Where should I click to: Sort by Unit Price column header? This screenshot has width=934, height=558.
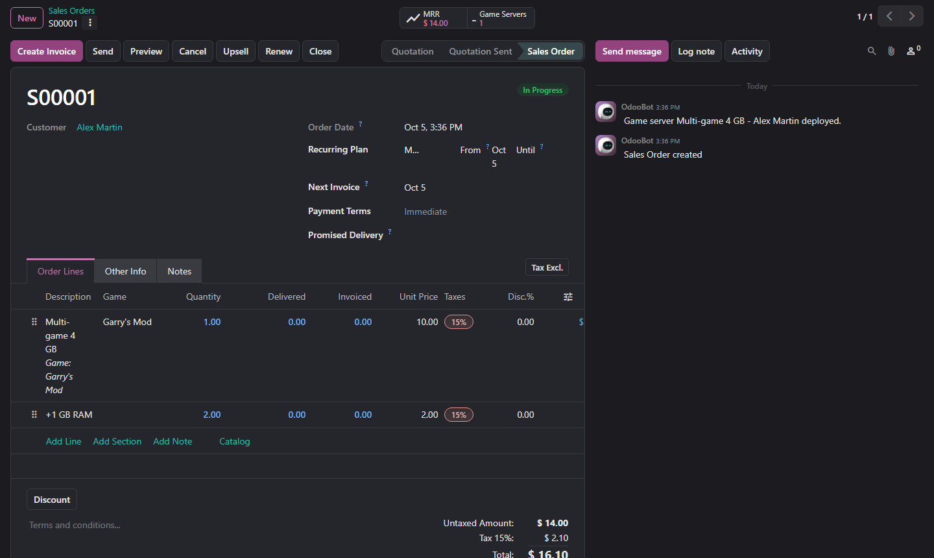(x=418, y=297)
